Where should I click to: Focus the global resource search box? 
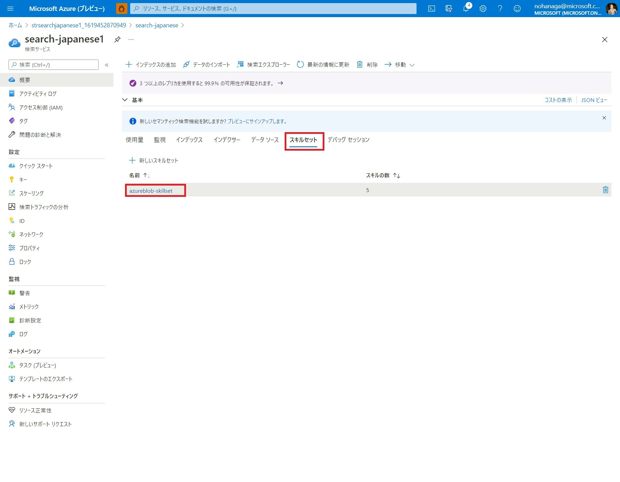[x=273, y=9]
